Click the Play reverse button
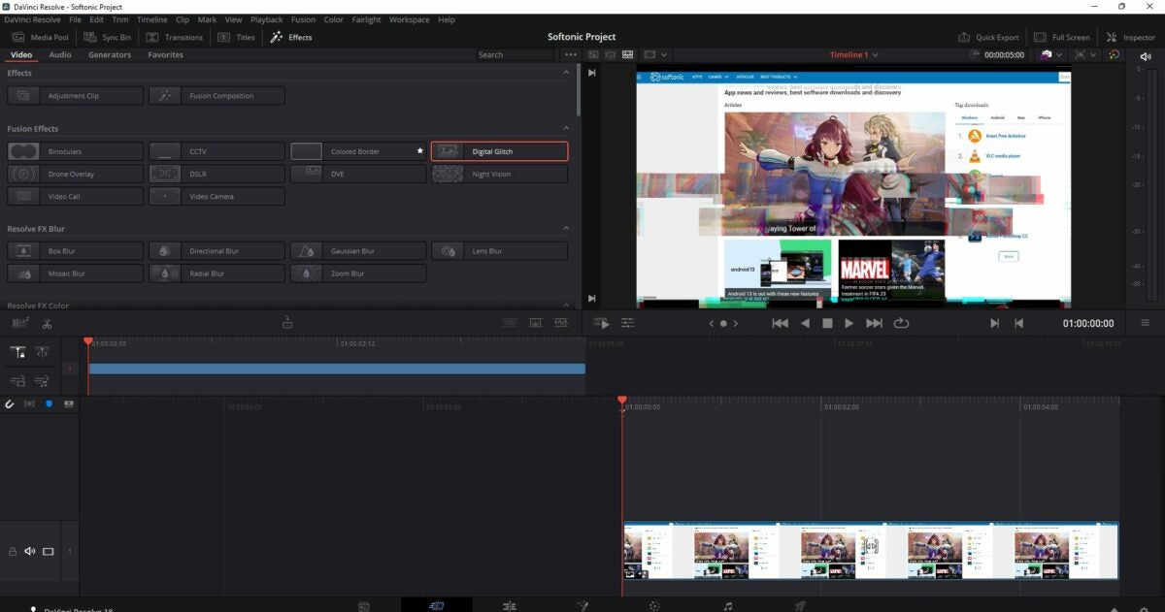This screenshot has width=1165, height=612. (805, 323)
